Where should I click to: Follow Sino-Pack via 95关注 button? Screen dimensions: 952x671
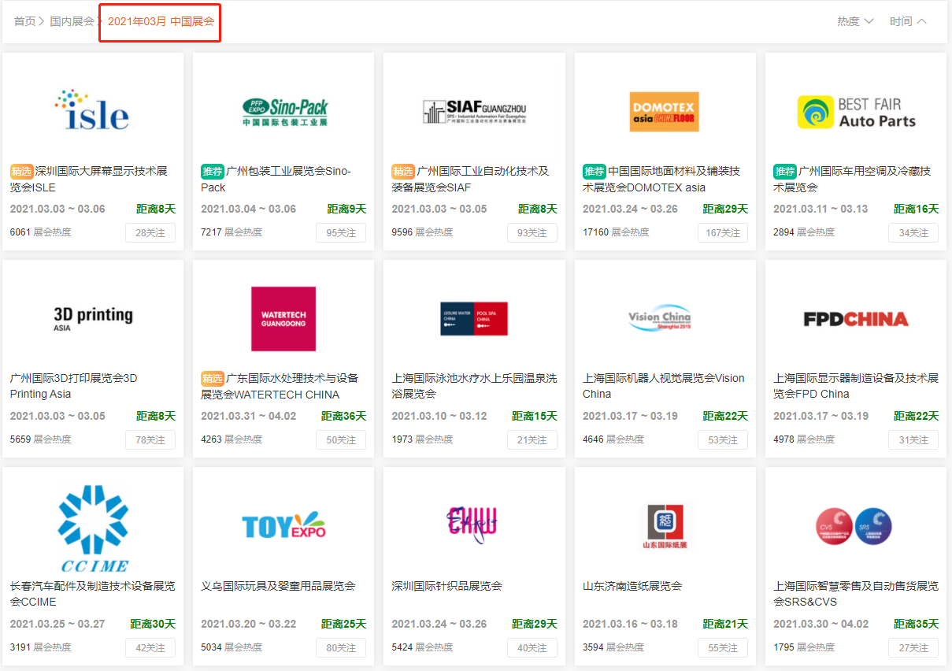click(341, 232)
